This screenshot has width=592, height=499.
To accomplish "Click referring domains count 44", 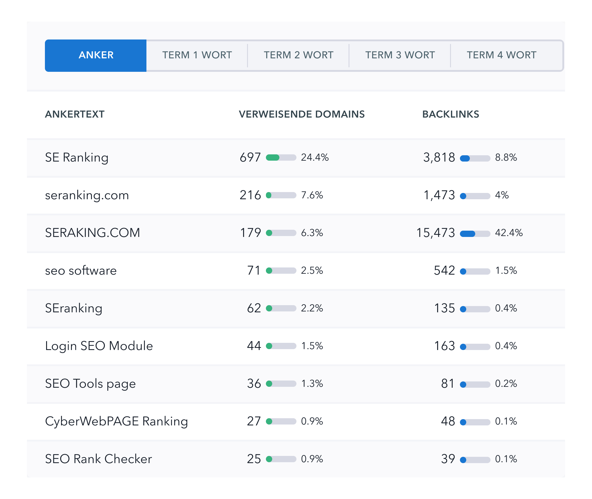I will pos(254,346).
